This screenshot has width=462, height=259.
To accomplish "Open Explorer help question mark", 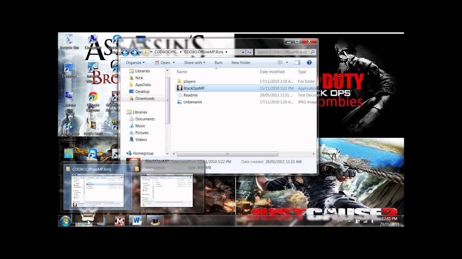I will [309, 63].
